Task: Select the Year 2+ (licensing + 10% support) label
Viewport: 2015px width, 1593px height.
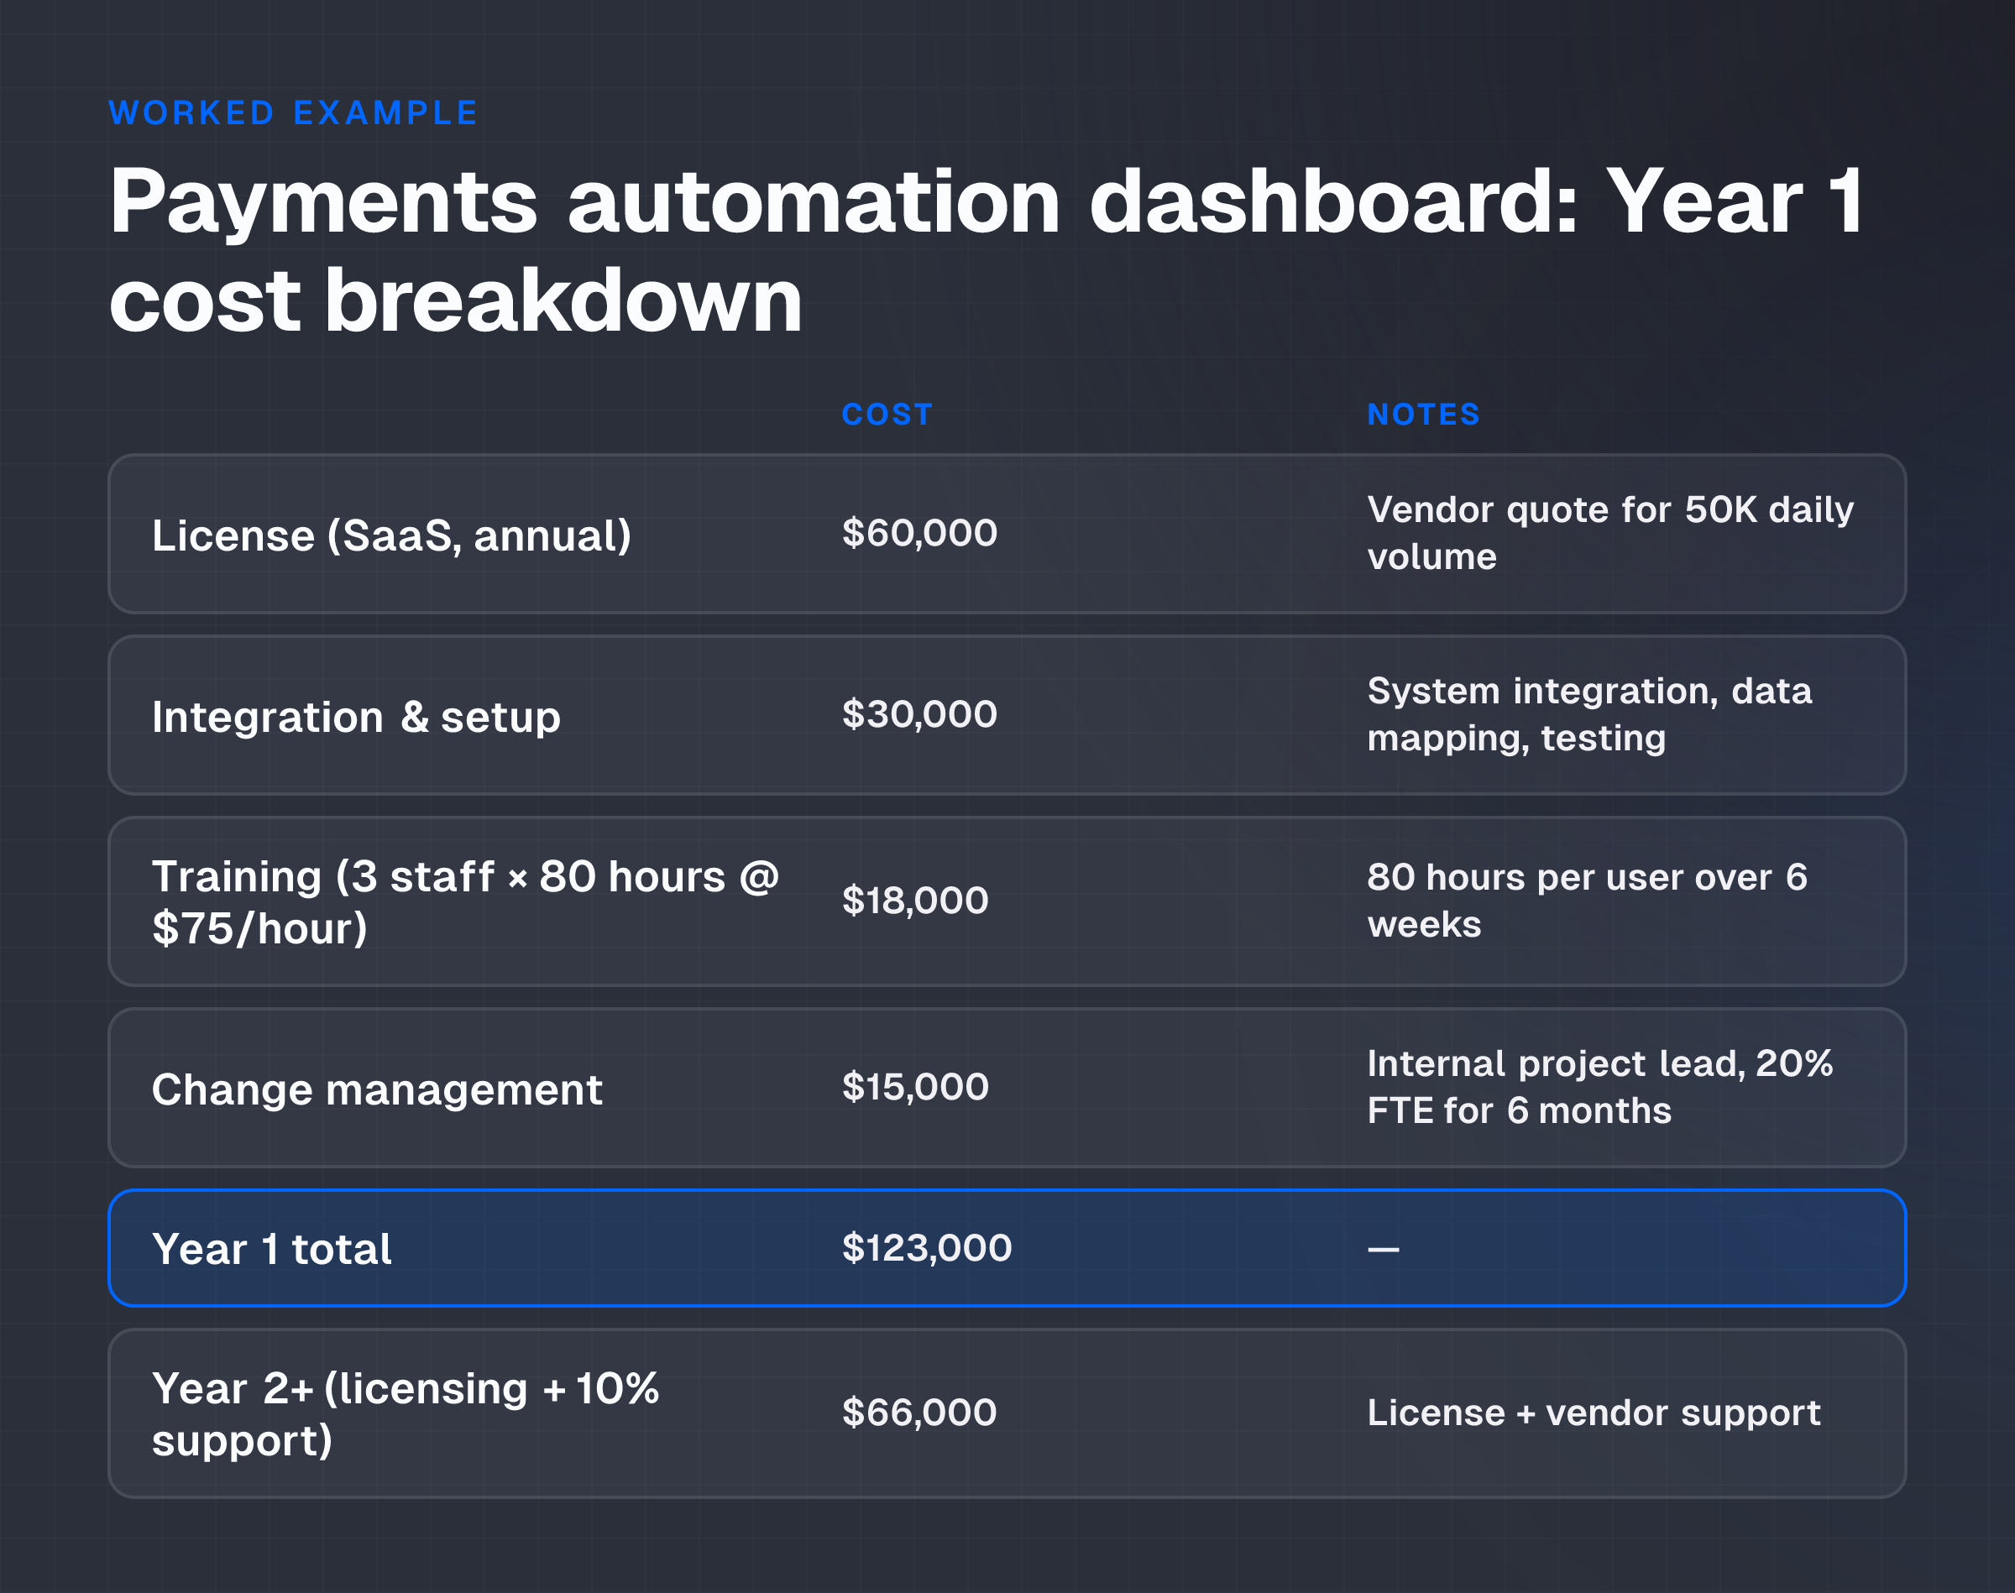Action: [x=406, y=1414]
